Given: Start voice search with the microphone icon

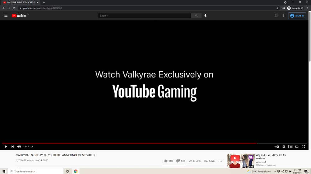Looking at the screenshot, I should (x=206, y=16).
